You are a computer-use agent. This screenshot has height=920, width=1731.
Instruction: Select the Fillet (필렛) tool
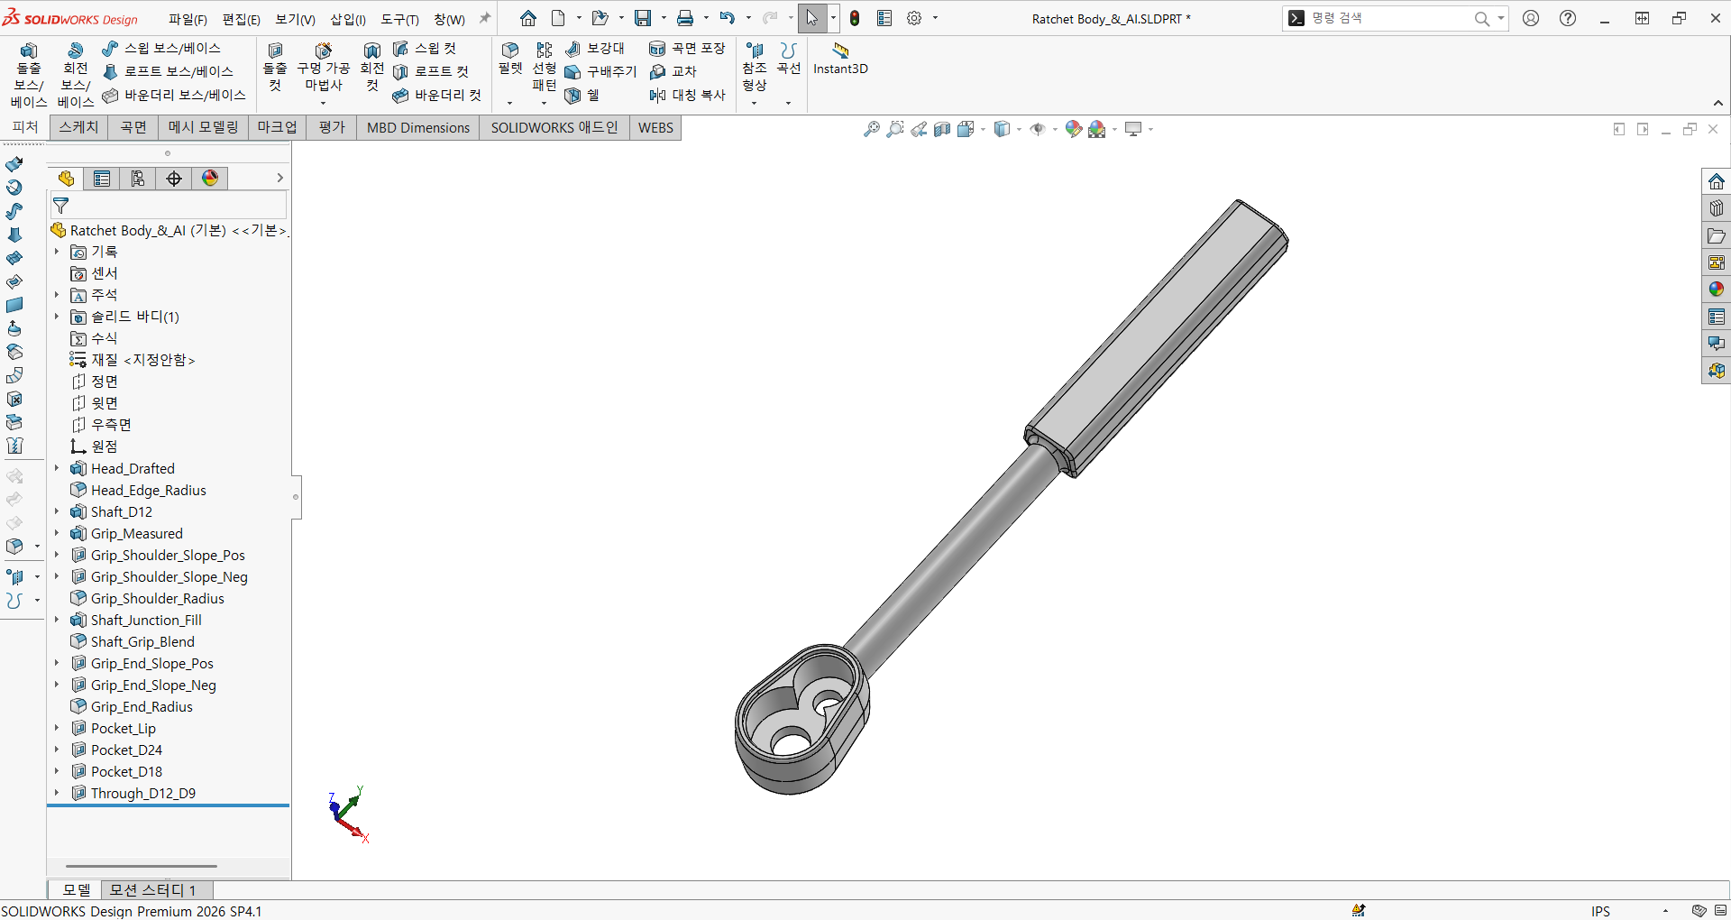tap(510, 60)
